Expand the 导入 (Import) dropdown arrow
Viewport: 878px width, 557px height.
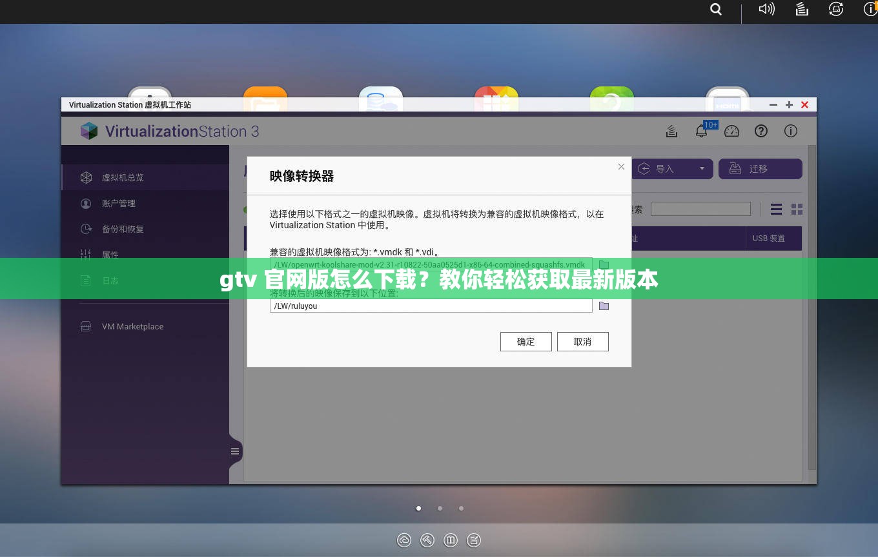tap(701, 168)
